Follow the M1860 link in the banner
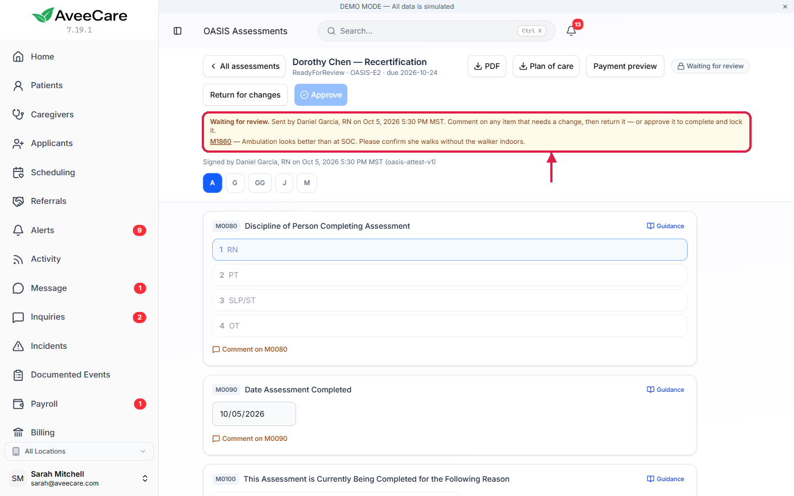This screenshot has height=496, width=794. click(221, 142)
